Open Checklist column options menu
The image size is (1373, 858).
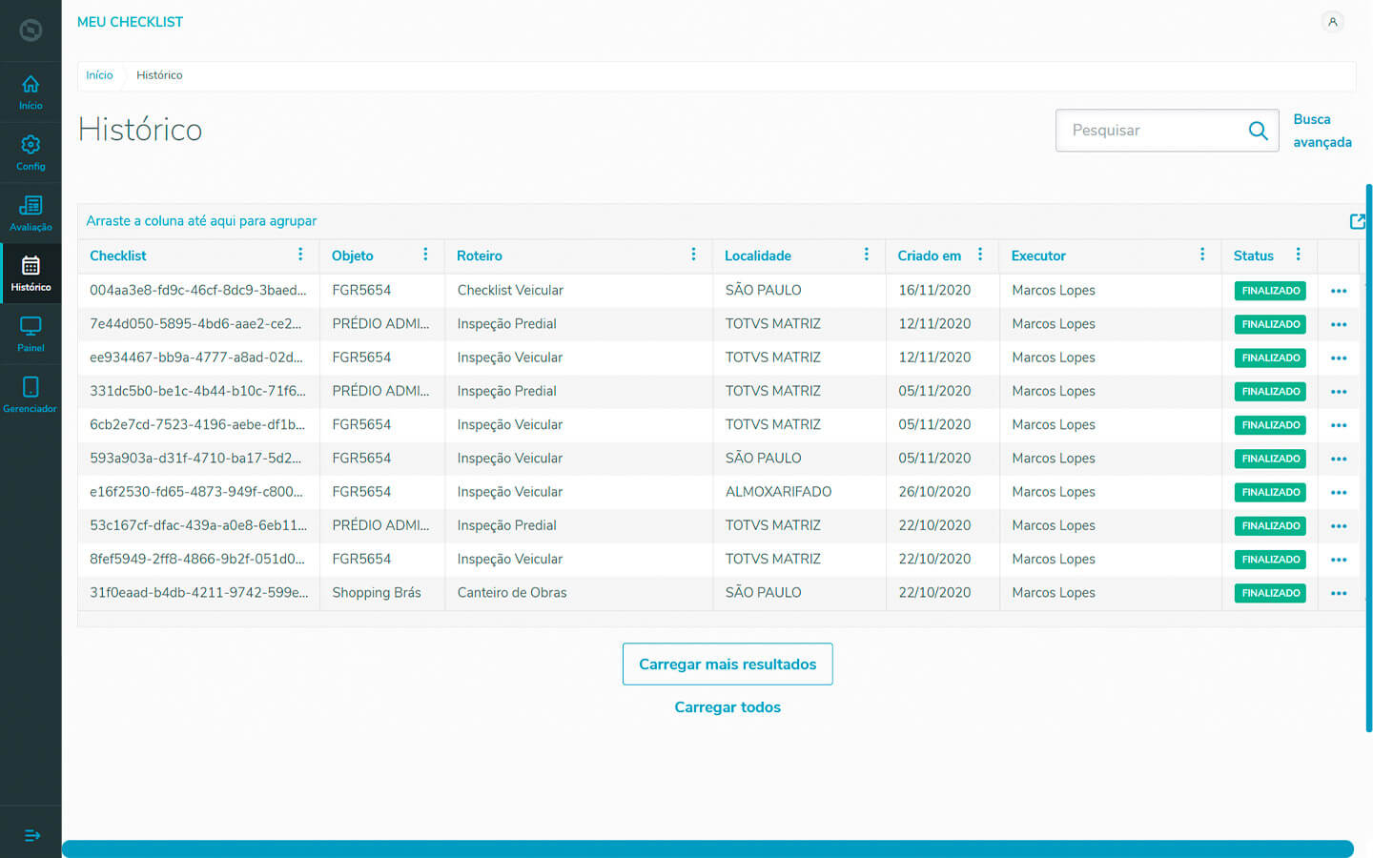300,255
